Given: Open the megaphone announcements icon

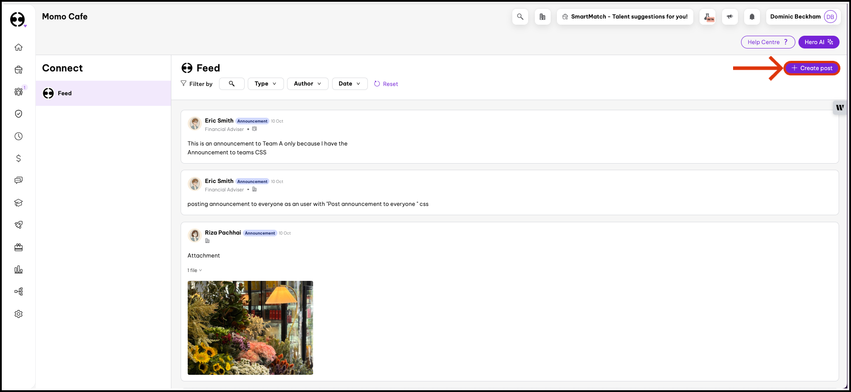Looking at the screenshot, I should [730, 17].
